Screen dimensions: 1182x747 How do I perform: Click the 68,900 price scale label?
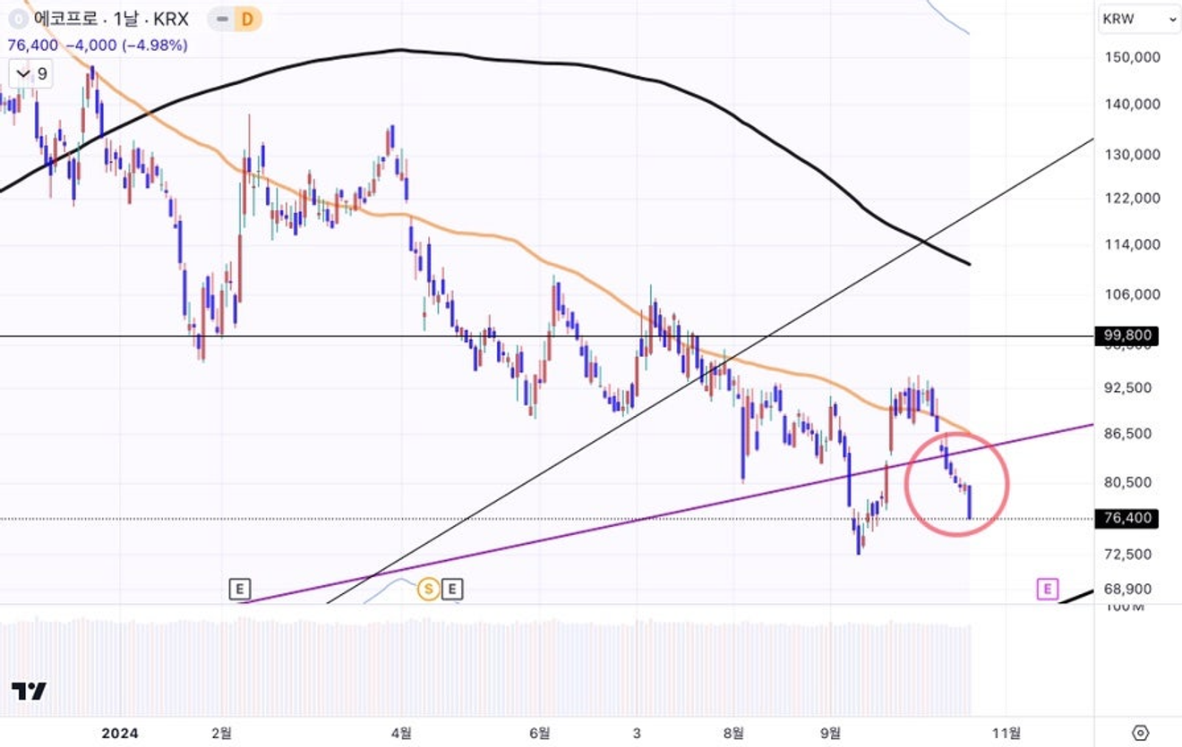pyautogui.click(x=1130, y=589)
